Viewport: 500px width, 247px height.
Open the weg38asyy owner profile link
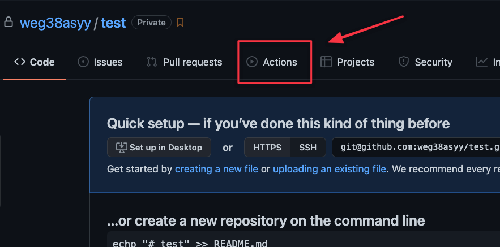[55, 23]
